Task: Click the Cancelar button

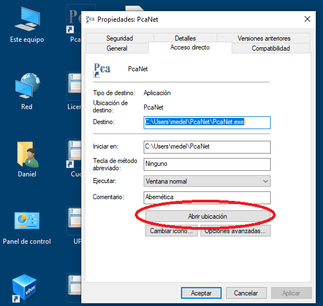Action: point(246,293)
